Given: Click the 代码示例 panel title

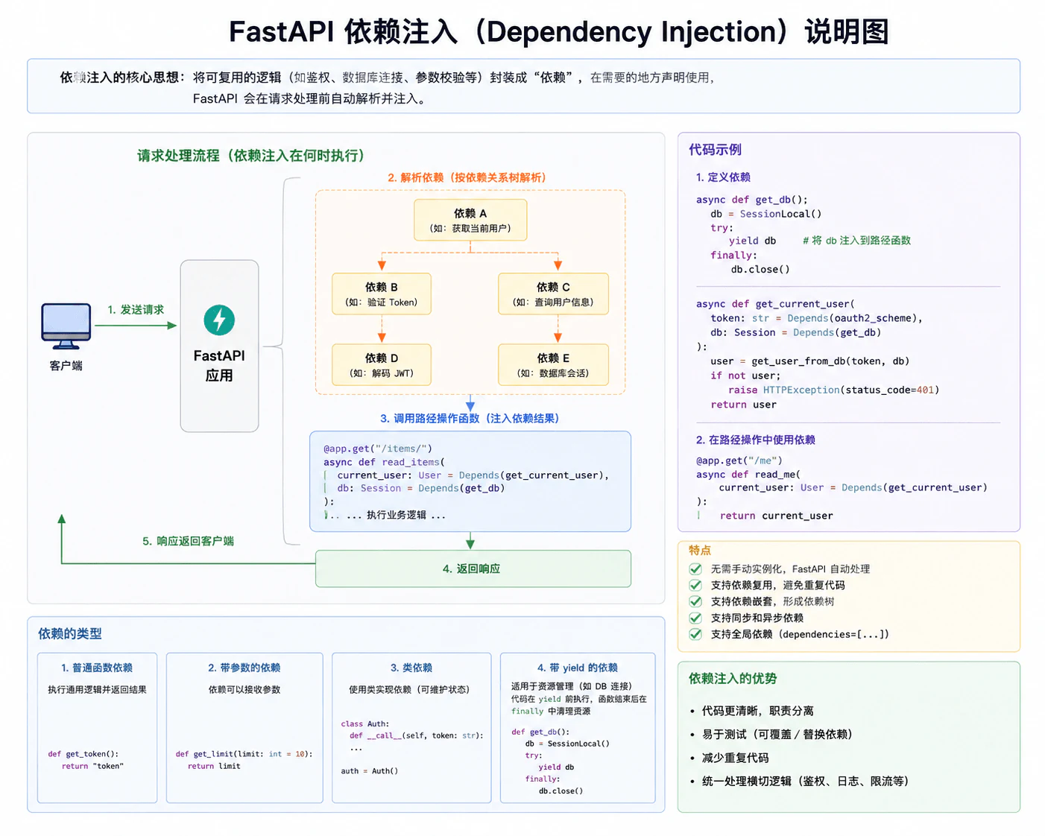Looking at the screenshot, I should point(715,150).
